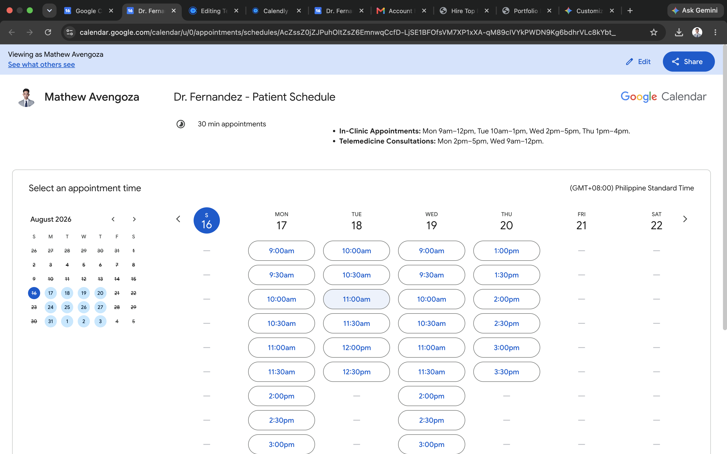Close the Calendly tab

pyautogui.click(x=299, y=11)
